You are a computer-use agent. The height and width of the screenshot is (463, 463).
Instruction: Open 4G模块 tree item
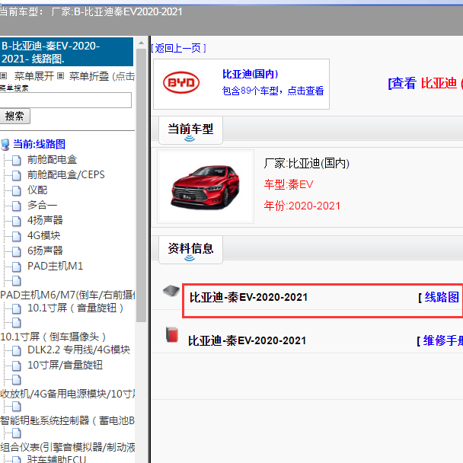coord(44,235)
